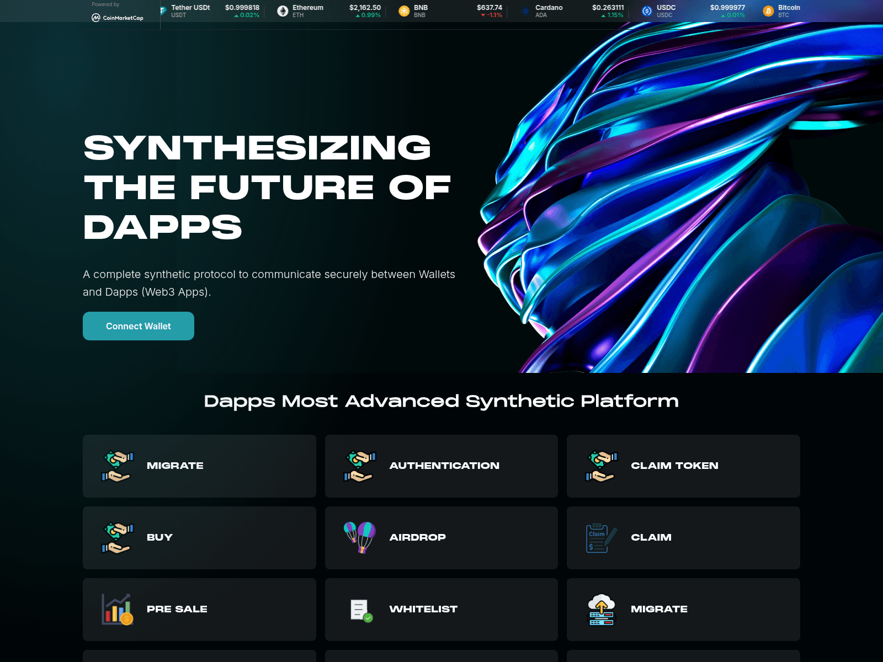Click the Ethereum price $2,162.50
Image resolution: width=883 pixels, height=662 pixels.
(x=365, y=8)
